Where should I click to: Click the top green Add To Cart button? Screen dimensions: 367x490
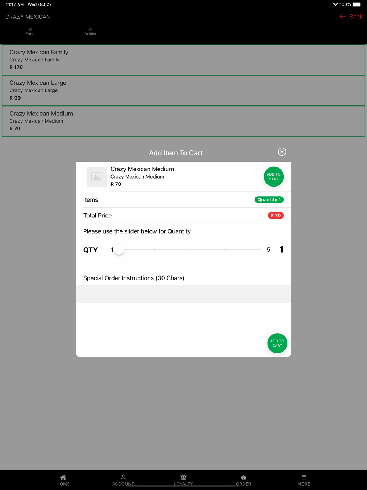click(274, 177)
